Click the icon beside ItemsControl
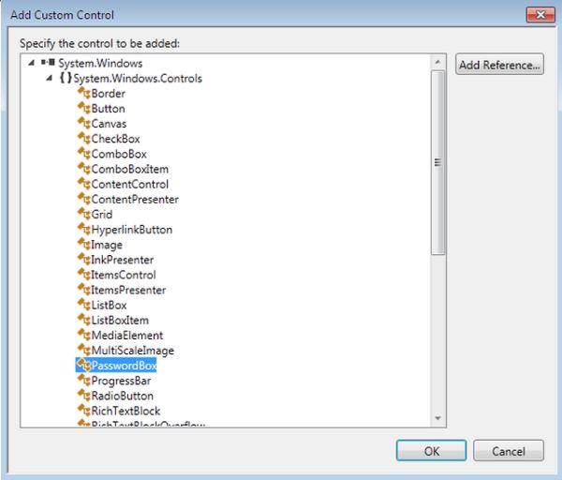The image size is (562, 480). (x=84, y=275)
